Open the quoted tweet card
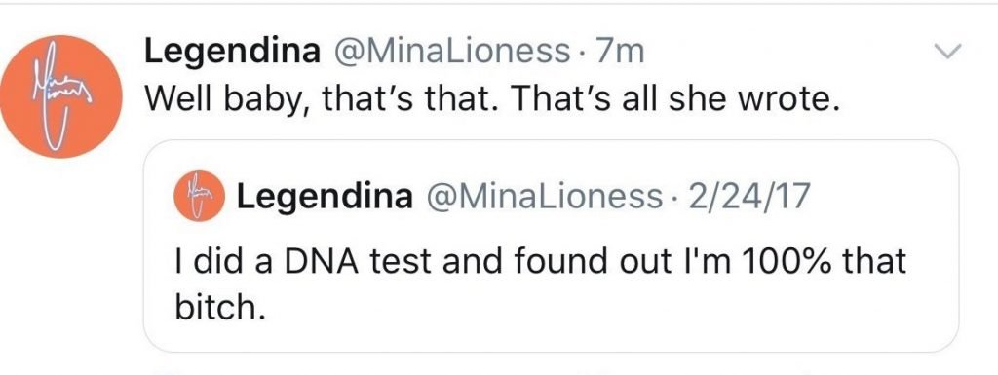 (551, 245)
